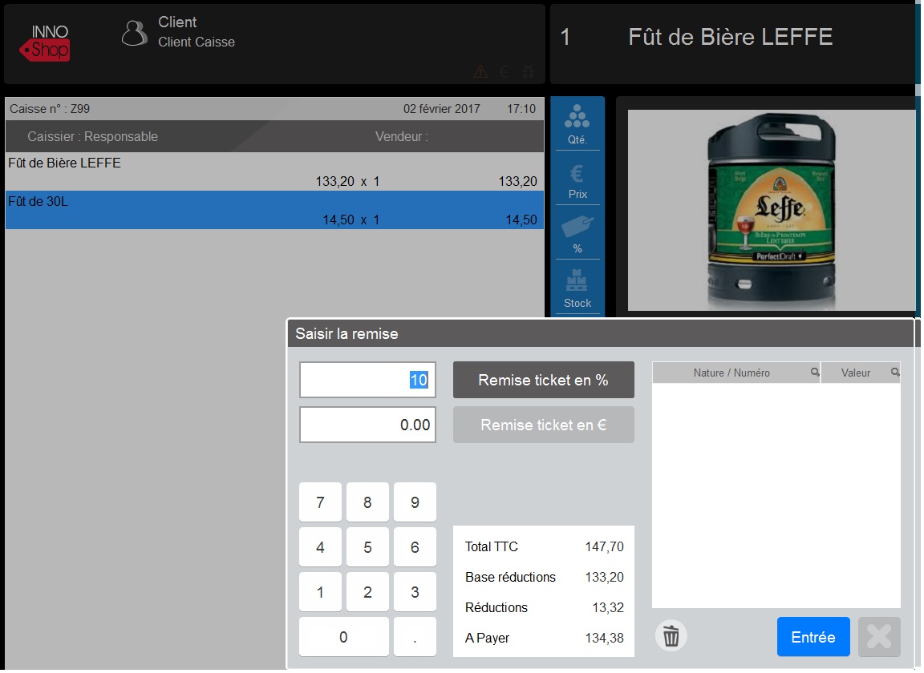Click the INNO Shop logo

pos(45,42)
